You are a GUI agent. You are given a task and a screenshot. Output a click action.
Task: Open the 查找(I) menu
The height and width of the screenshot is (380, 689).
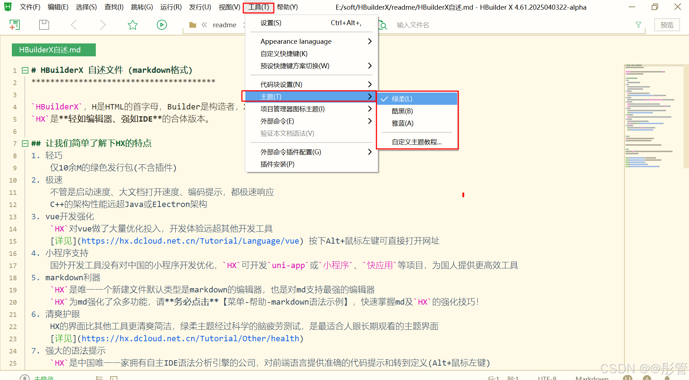[114, 7]
